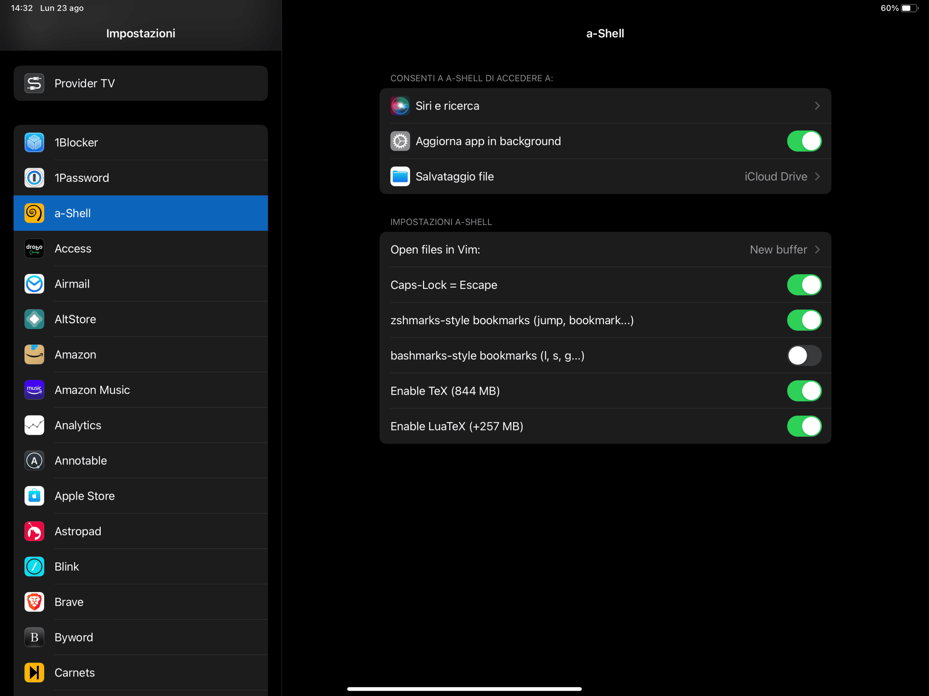
Task: Select the Astropad label
Action: pyautogui.click(x=78, y=531)
